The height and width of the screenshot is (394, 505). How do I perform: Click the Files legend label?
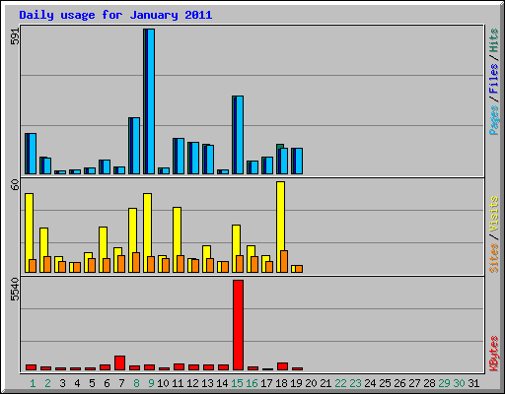tap(493, 78)
